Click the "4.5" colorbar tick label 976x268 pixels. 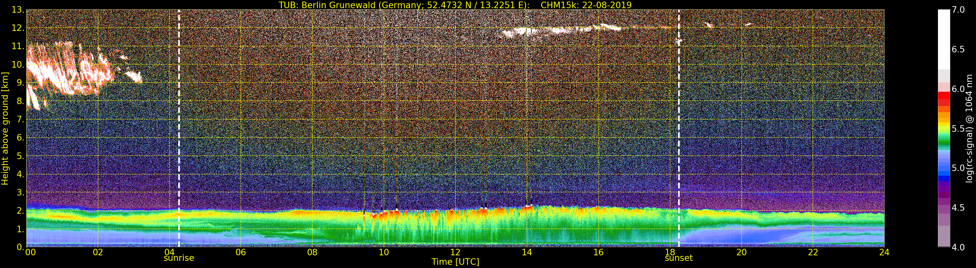coord(958,208)
